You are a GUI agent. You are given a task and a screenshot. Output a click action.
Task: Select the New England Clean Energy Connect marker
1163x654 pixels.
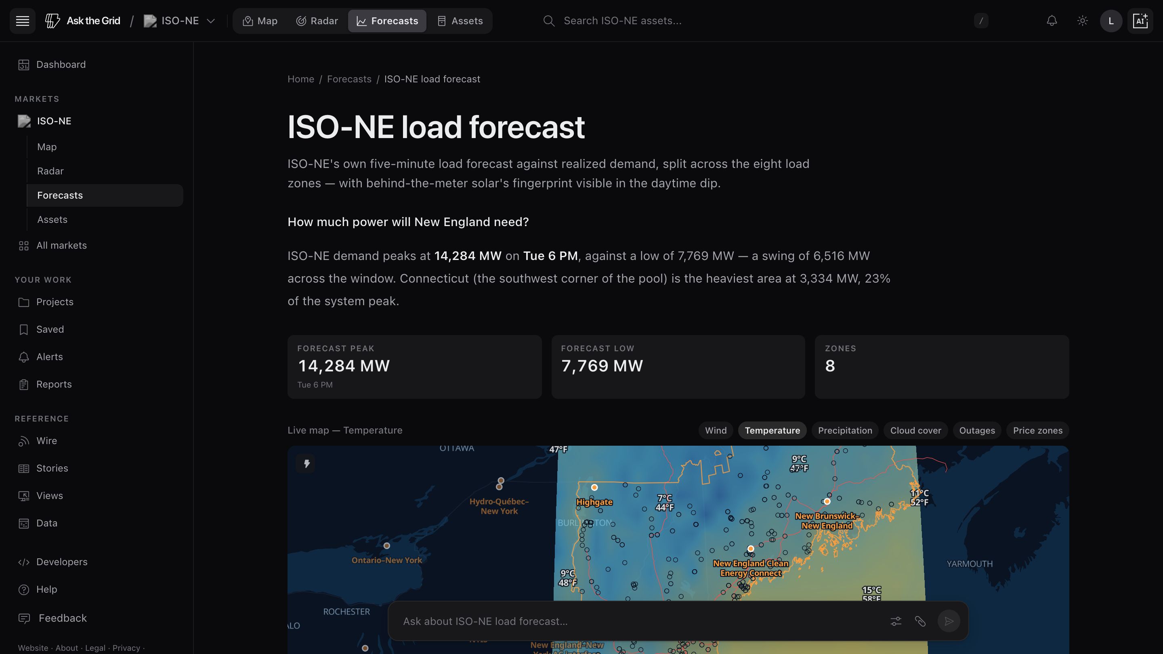750,549
